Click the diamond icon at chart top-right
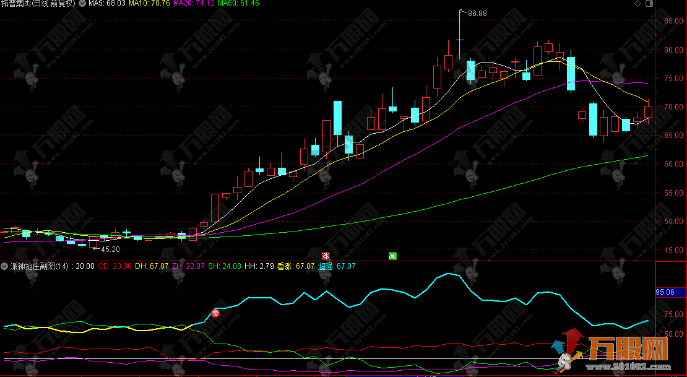The height and width of the screenshot is (377, 687). click(x=637, y=4)
